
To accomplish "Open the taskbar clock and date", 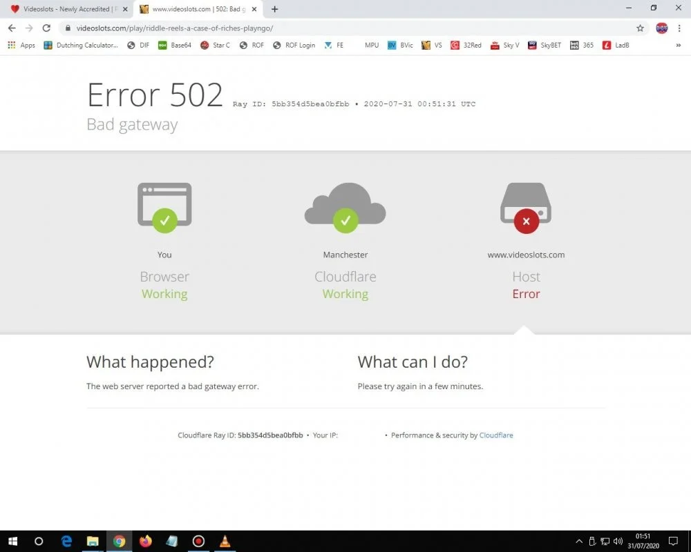I will pyautogui.click(x=643, y=541).
